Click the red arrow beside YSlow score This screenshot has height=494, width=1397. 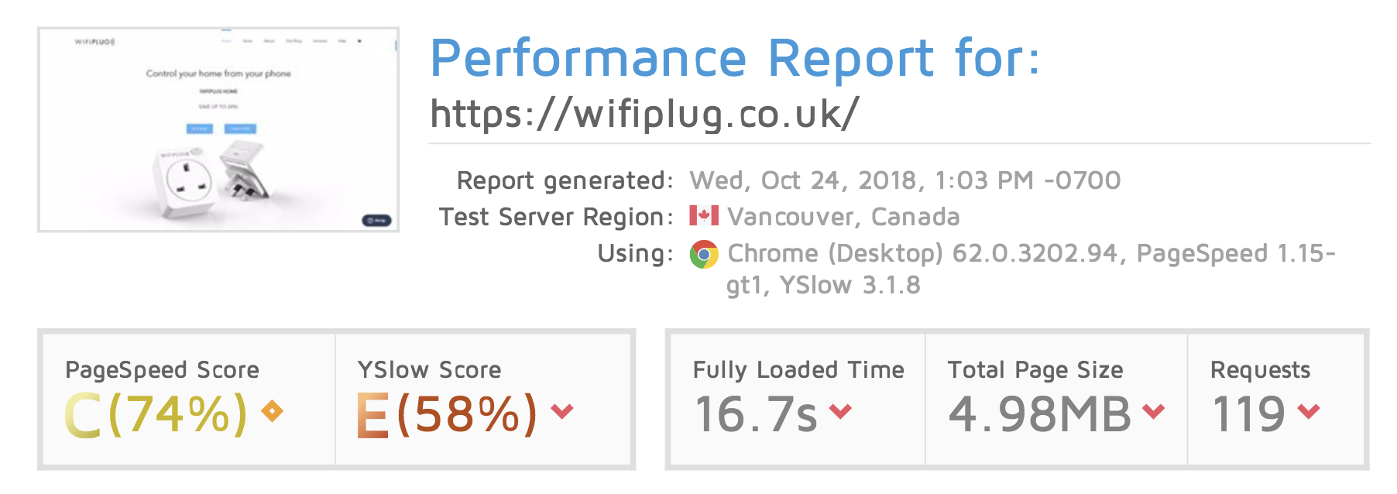tap(562, 410)
